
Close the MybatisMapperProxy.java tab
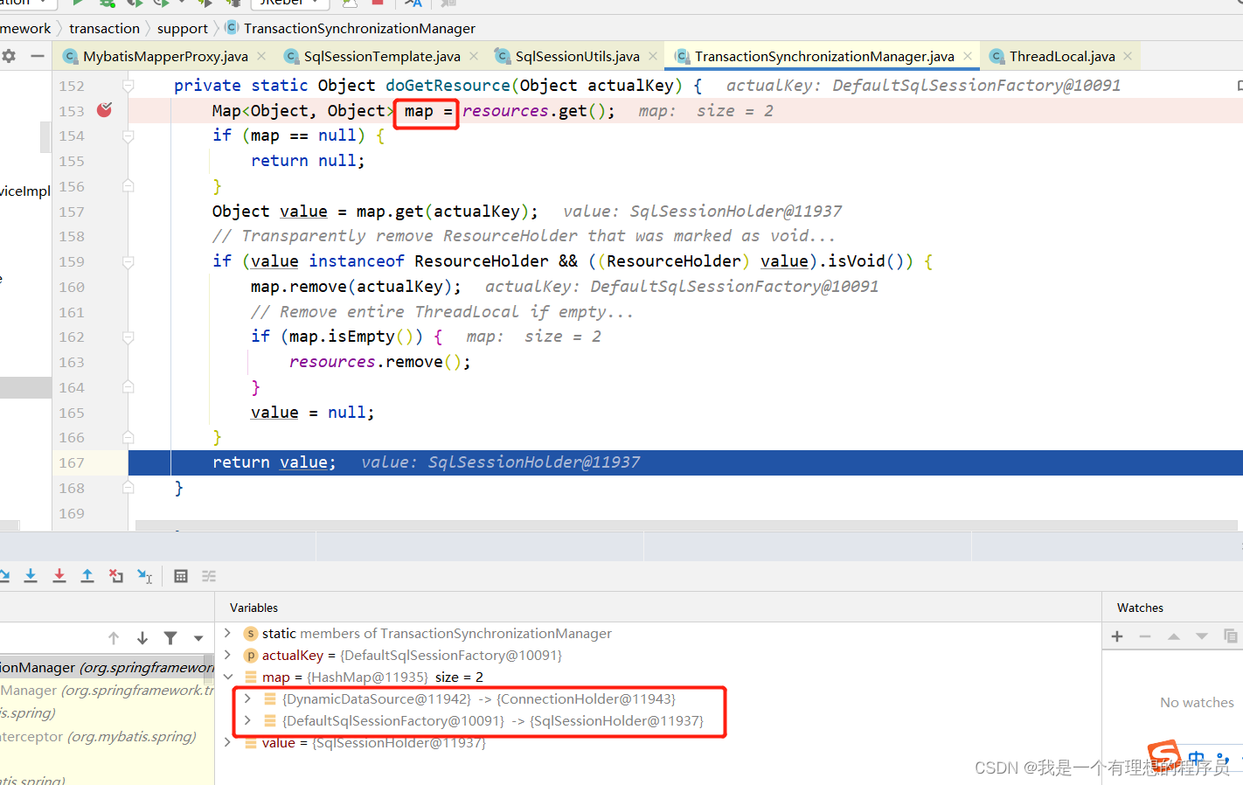click(x=261, y=56)
